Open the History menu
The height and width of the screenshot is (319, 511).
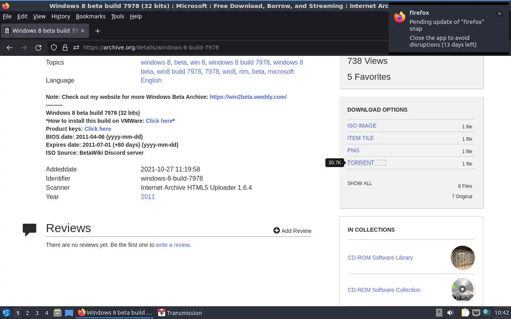click(x=61, y=16)
